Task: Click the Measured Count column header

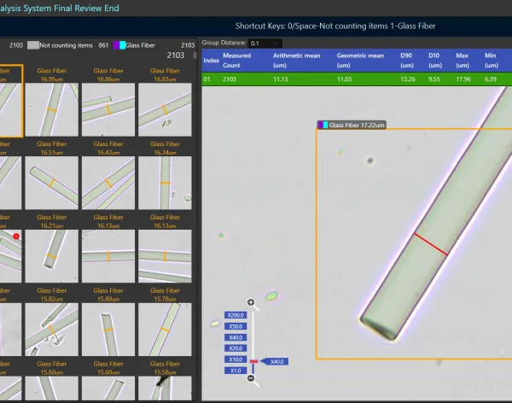Action: [236, 60]
